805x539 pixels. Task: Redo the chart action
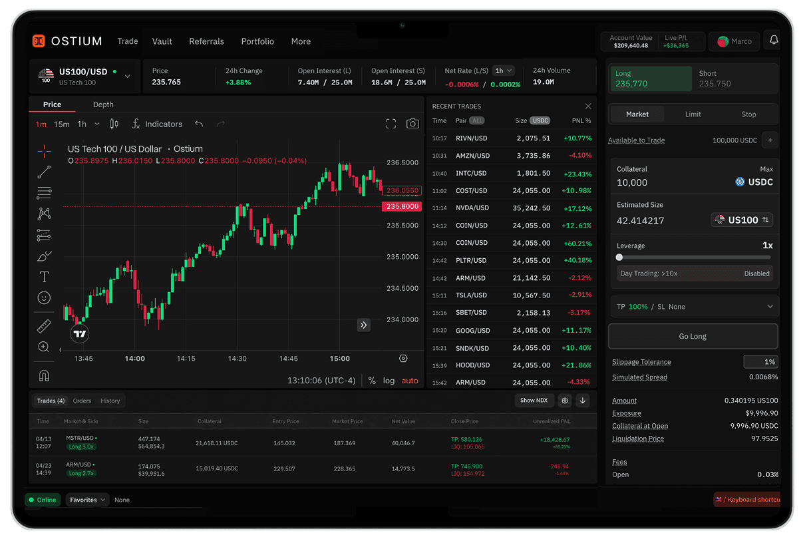pos(221,124)
